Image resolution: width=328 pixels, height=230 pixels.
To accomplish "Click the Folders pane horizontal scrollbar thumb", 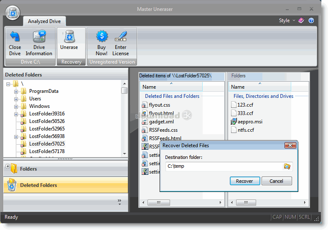I will tap(246, 202).
